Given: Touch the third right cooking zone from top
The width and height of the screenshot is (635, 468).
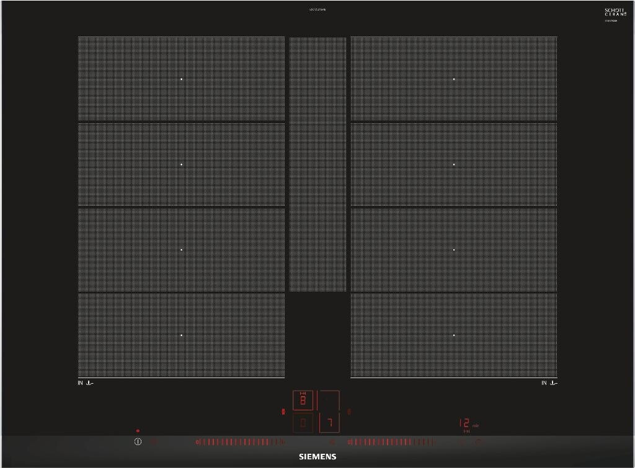Looking at the screenshot, I should tap(454, 250).
